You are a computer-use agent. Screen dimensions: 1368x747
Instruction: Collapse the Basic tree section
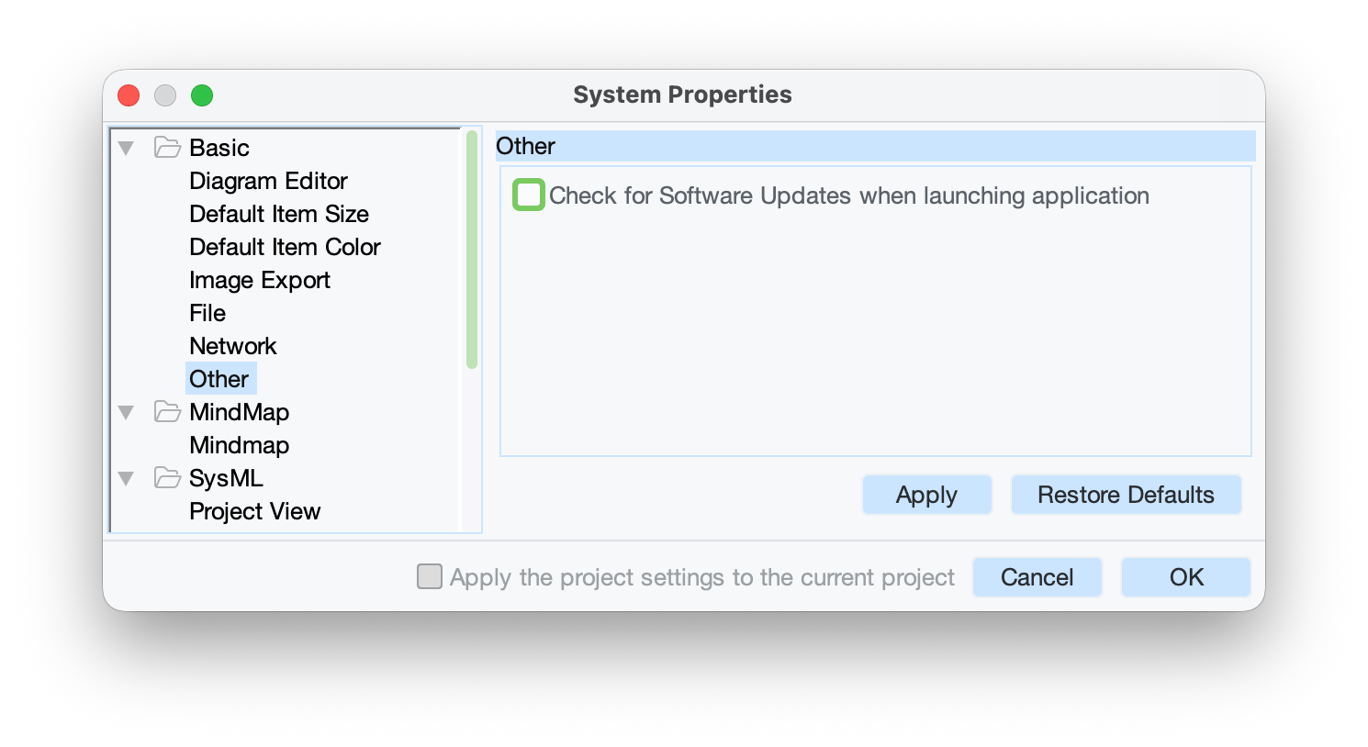point(127,148)
